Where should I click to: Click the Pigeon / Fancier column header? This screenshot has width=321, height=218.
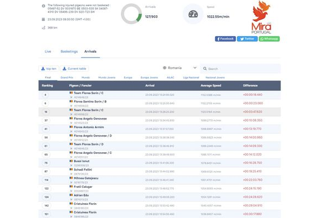click(x=80, y=85)
